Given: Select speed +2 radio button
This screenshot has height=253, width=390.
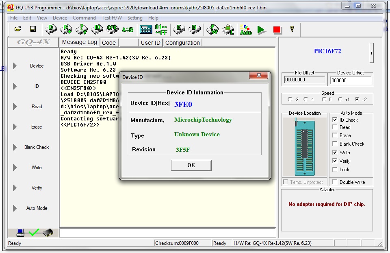Looking at the screenshot, I should point(357,99).
